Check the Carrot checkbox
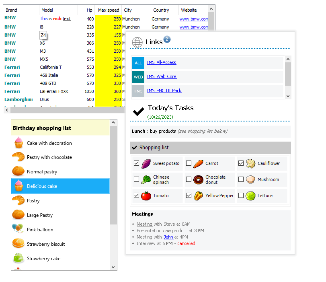This screenshot has height=282, width=326. pos(189,163)
